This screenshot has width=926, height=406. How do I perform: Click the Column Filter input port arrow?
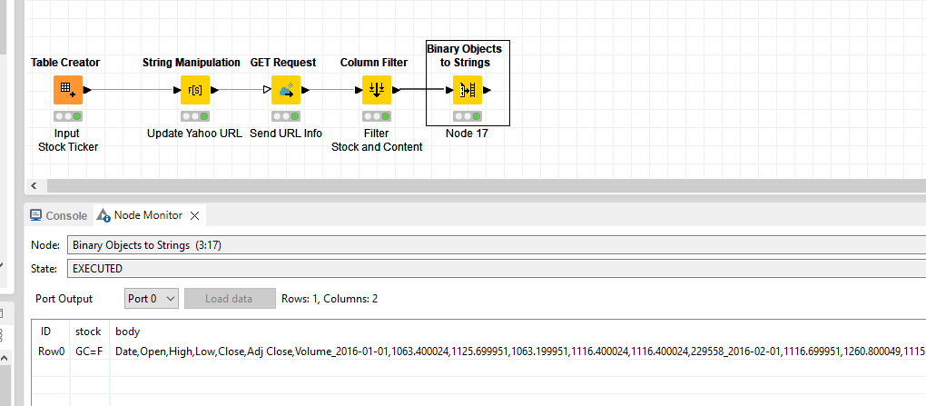359,91
